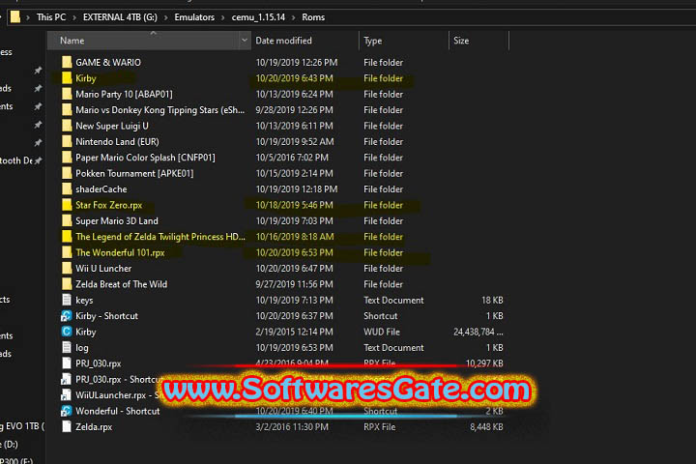Click the Kirby folder icon
The width and height of the screenshot is (696, 464).
67,78
